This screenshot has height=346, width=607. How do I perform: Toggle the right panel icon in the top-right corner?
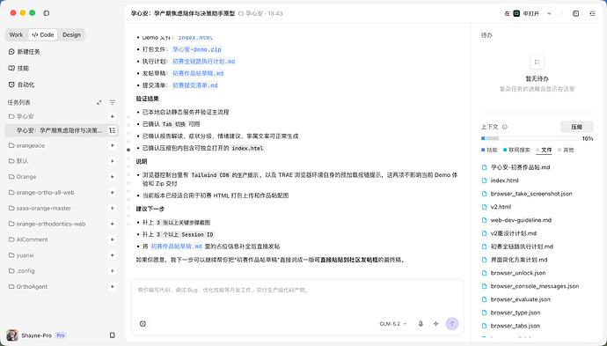click(593, 13)
